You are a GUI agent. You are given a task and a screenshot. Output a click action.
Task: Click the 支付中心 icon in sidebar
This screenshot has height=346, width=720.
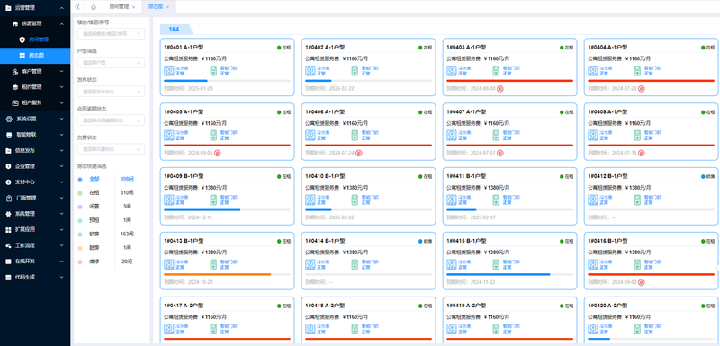pos(9,182)
